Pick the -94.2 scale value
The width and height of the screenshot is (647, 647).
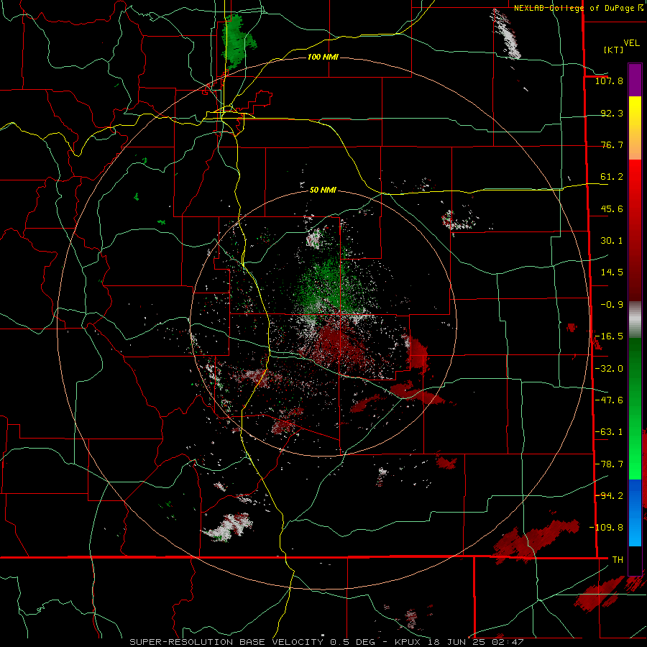(609, 496)
